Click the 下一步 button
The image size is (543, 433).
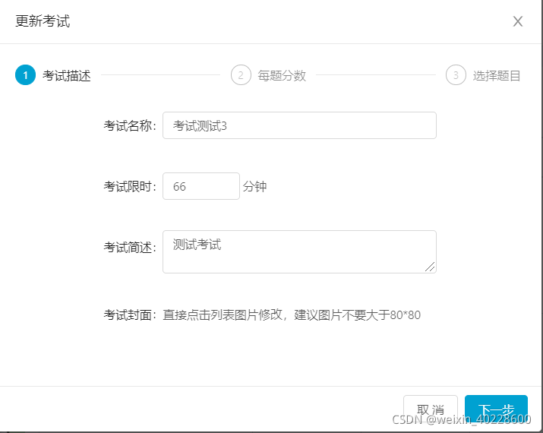pos(496,409)
